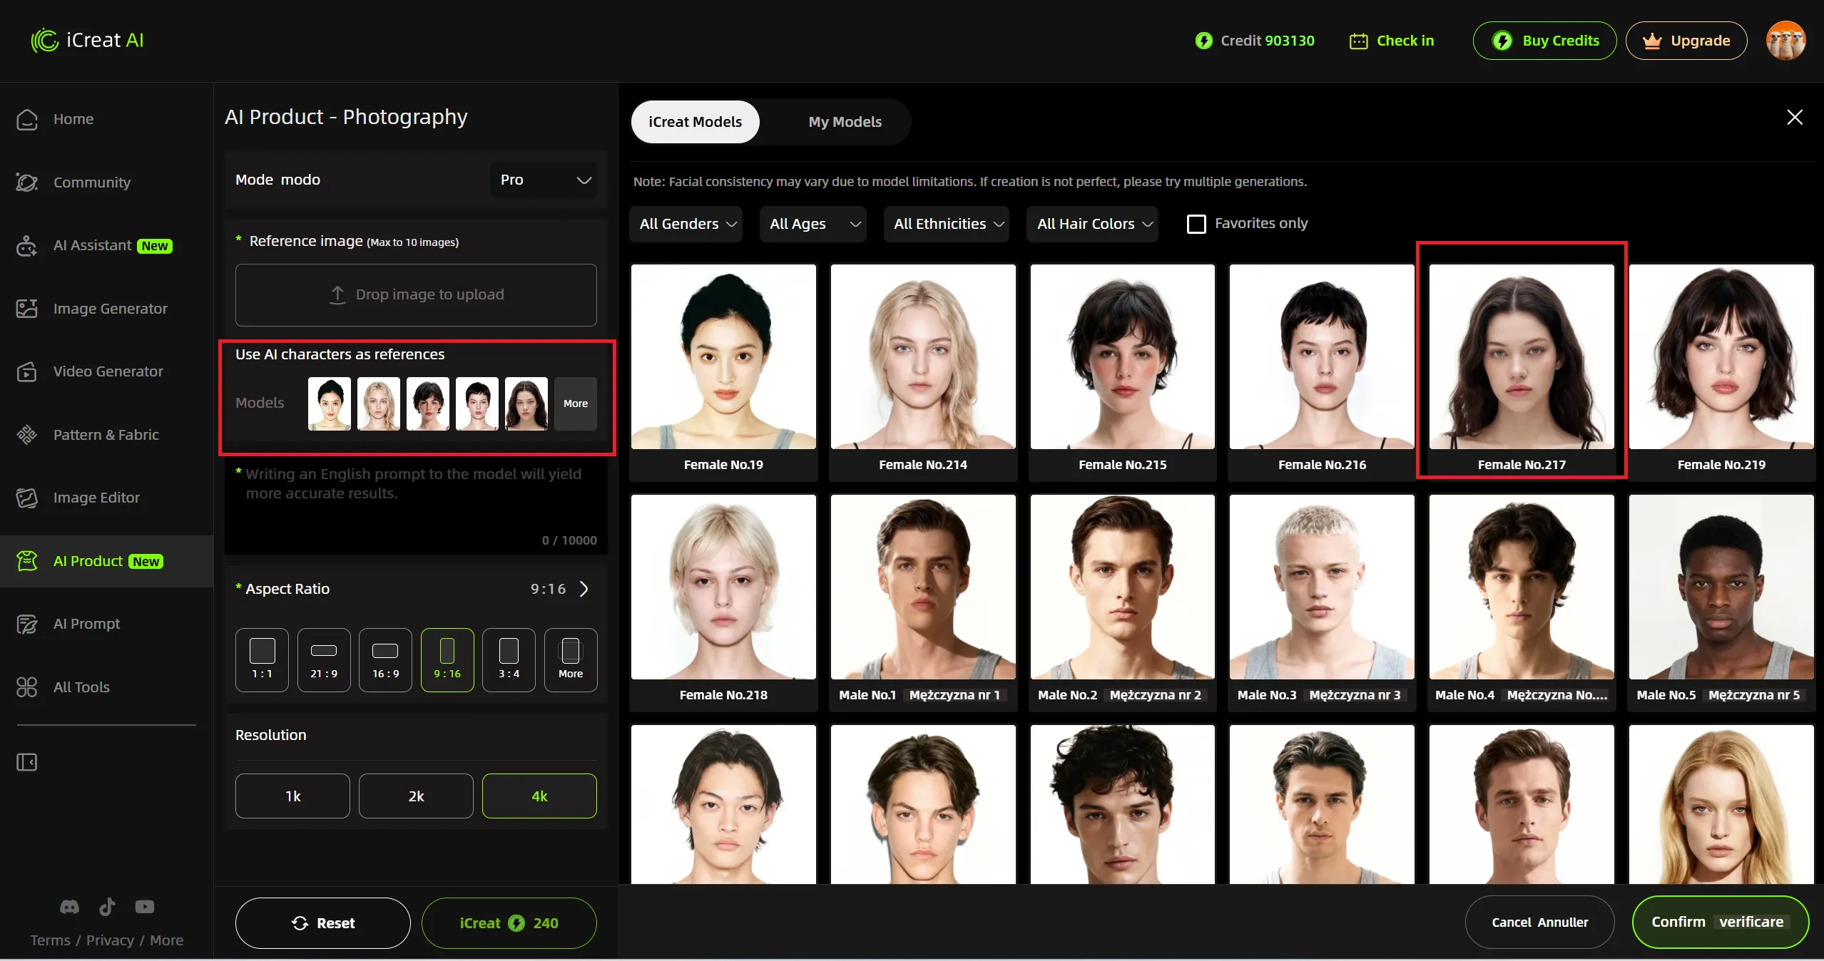Select the 21:9 aspect ratio
The height and width of the screenshot is (961, 1824).
pos(324,660)
